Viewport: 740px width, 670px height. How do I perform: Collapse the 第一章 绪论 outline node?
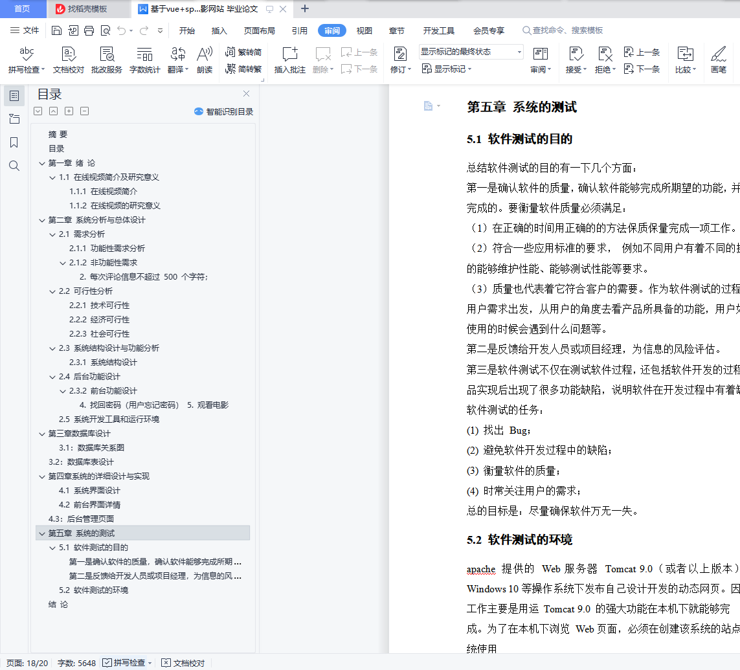tap(42, 163)
